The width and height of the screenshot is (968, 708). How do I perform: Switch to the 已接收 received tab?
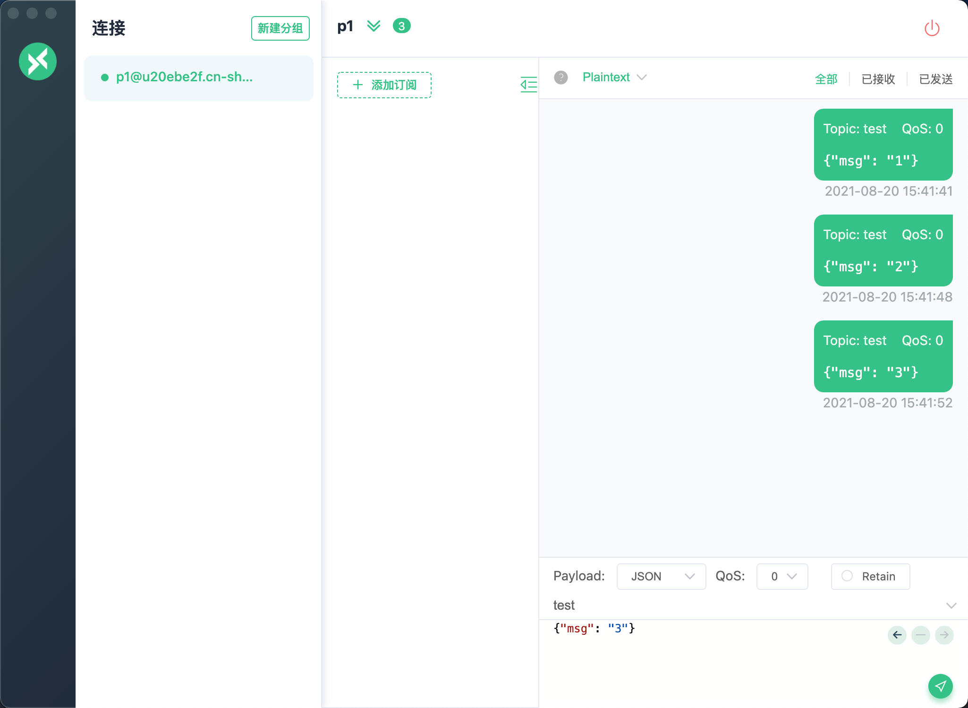[x=878, y=79]
